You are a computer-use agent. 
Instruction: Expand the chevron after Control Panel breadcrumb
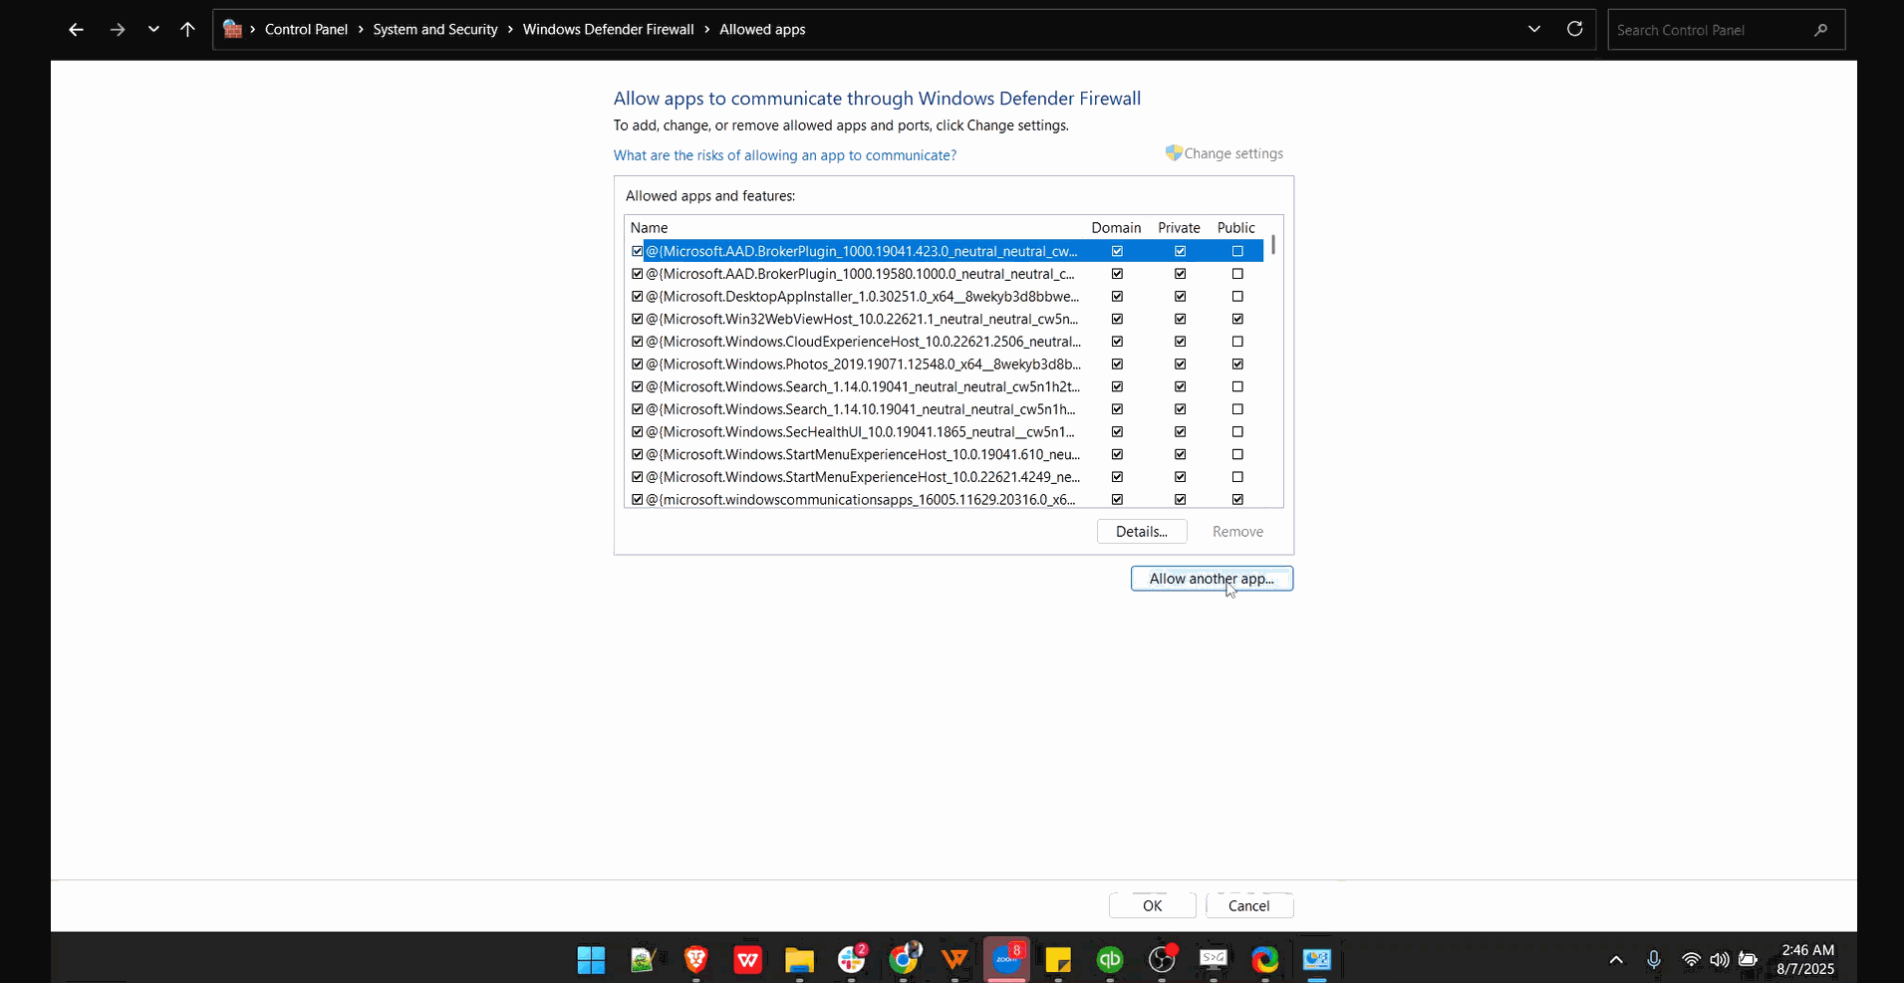361,30
